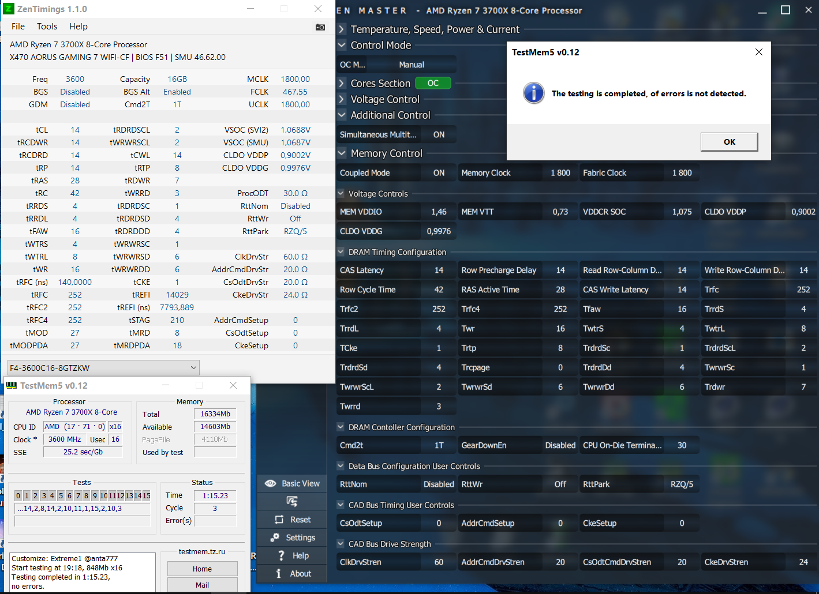Click the camera screenshot icon in ZenTimings

(x=320, y=27)
